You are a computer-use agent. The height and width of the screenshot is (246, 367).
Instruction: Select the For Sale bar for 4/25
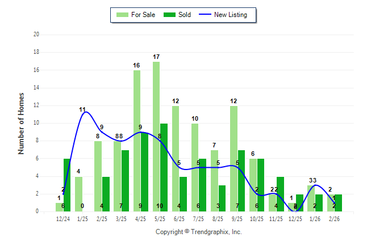click(x=137, y=141)
